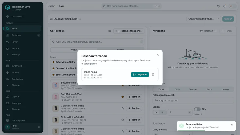Screen dimensions: 240x135
Task: Choose Rp discount mode
Action: (x=163, y=112)
